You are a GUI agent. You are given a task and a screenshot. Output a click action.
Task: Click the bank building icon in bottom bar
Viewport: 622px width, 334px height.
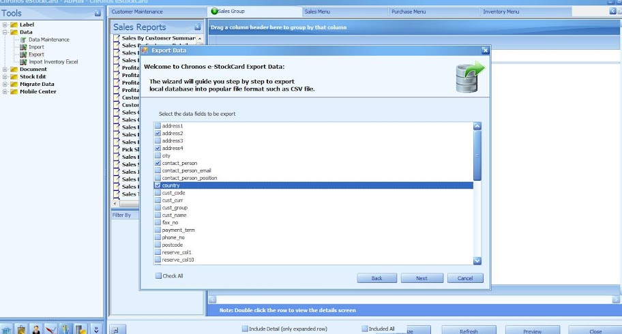pyautogui.click(x=6, y=330)
